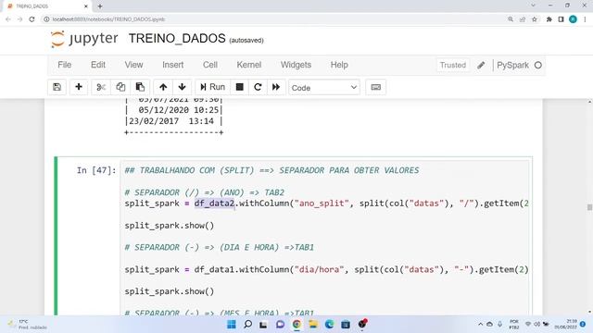Select the TREINO_DADOS browser tab

[47, 6]
